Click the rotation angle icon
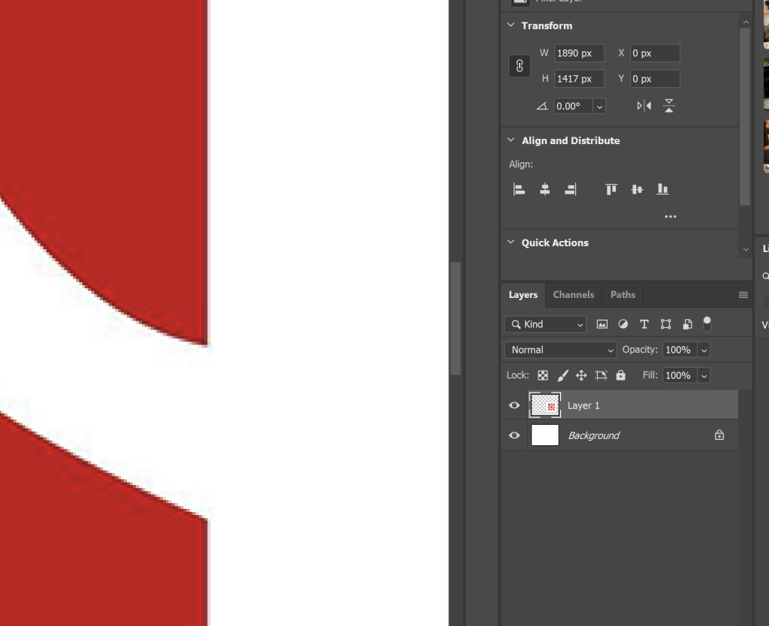Viewport: 769px width, 626px height. pos(542,106)
